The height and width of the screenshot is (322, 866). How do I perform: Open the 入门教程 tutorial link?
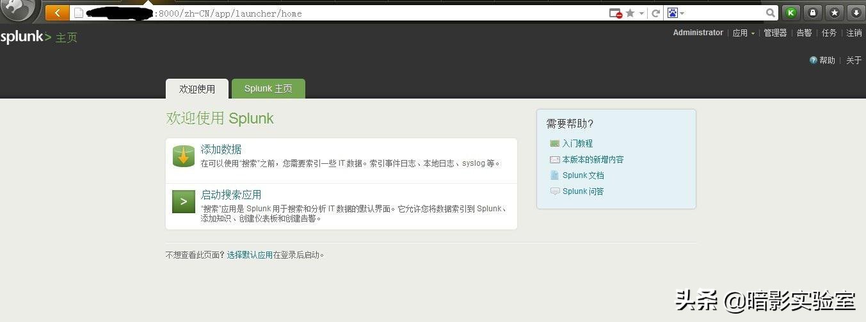coord(577,143)
